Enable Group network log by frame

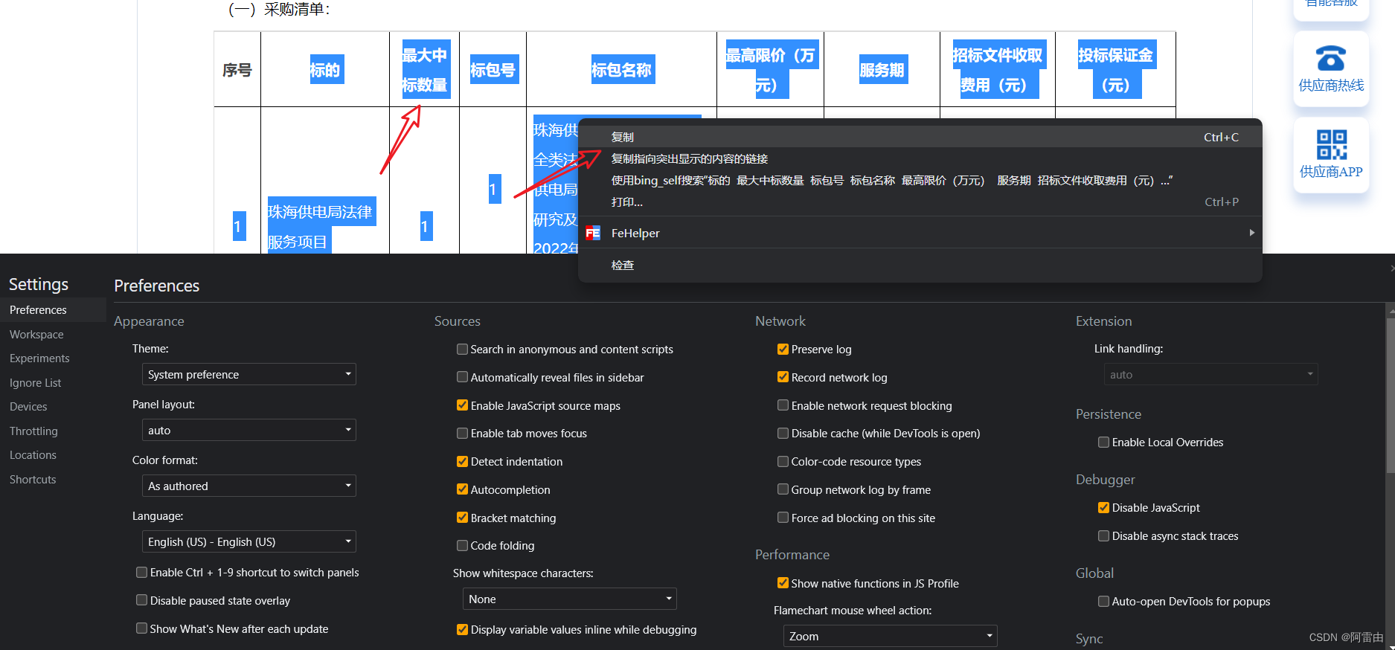tap(783, 489)
